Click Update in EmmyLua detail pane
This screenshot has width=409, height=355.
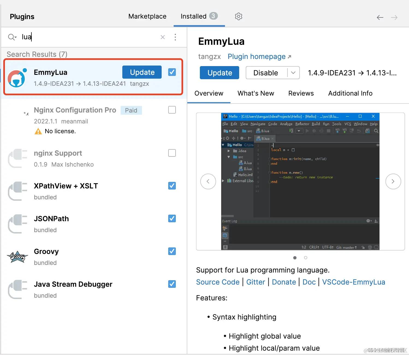(x=220, y=73)
